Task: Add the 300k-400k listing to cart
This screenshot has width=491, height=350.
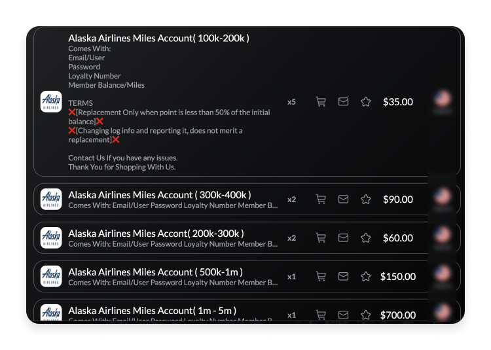Action: pos(321,200)
